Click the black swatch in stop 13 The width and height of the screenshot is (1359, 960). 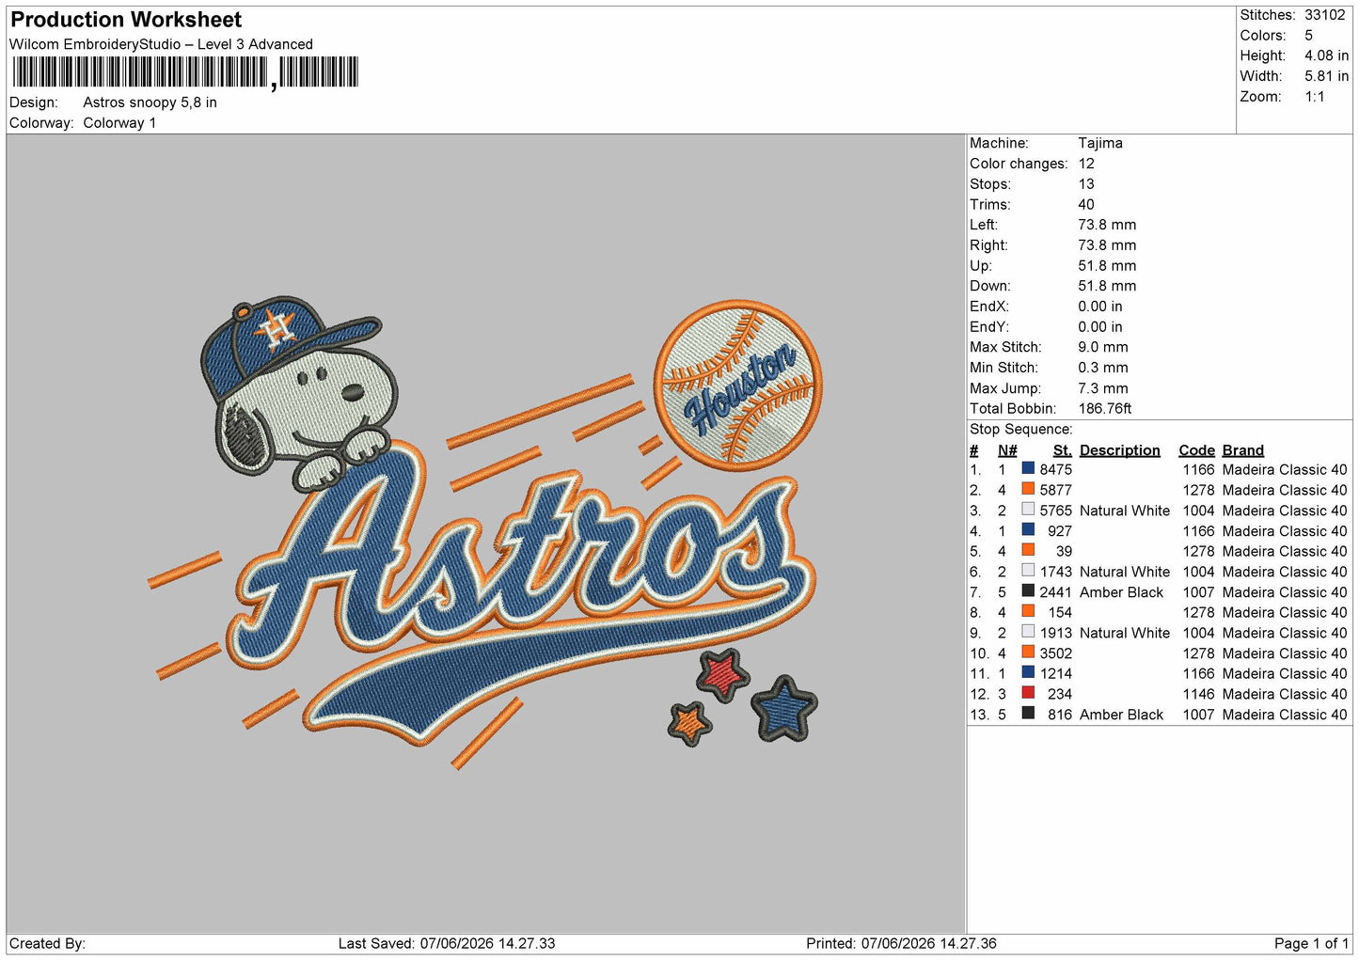tap(1028, 714)
